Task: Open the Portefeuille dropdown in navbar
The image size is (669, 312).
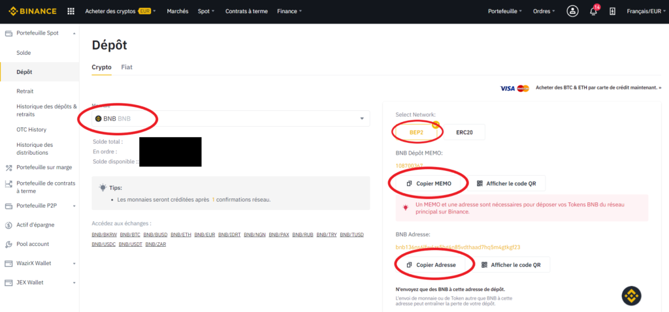Action: [x=505, y=12]
